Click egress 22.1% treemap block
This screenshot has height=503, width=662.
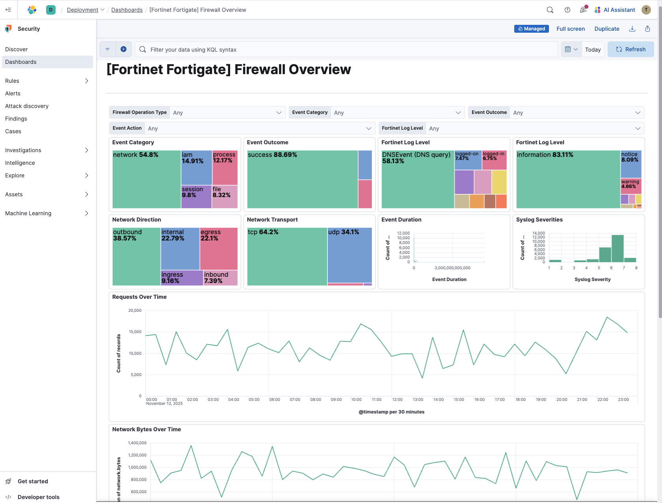tap(219, 249)
